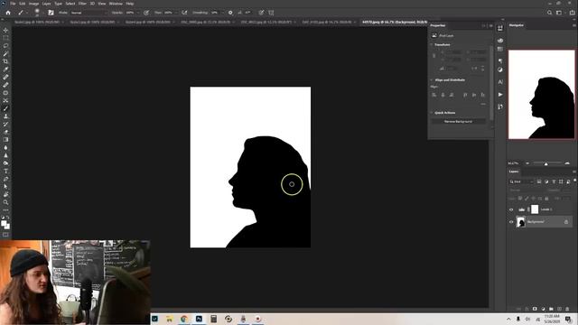Open File Explorer from the taskbar
The height and width of the screenshot is (325, 578).
click(x=169, y=319)
